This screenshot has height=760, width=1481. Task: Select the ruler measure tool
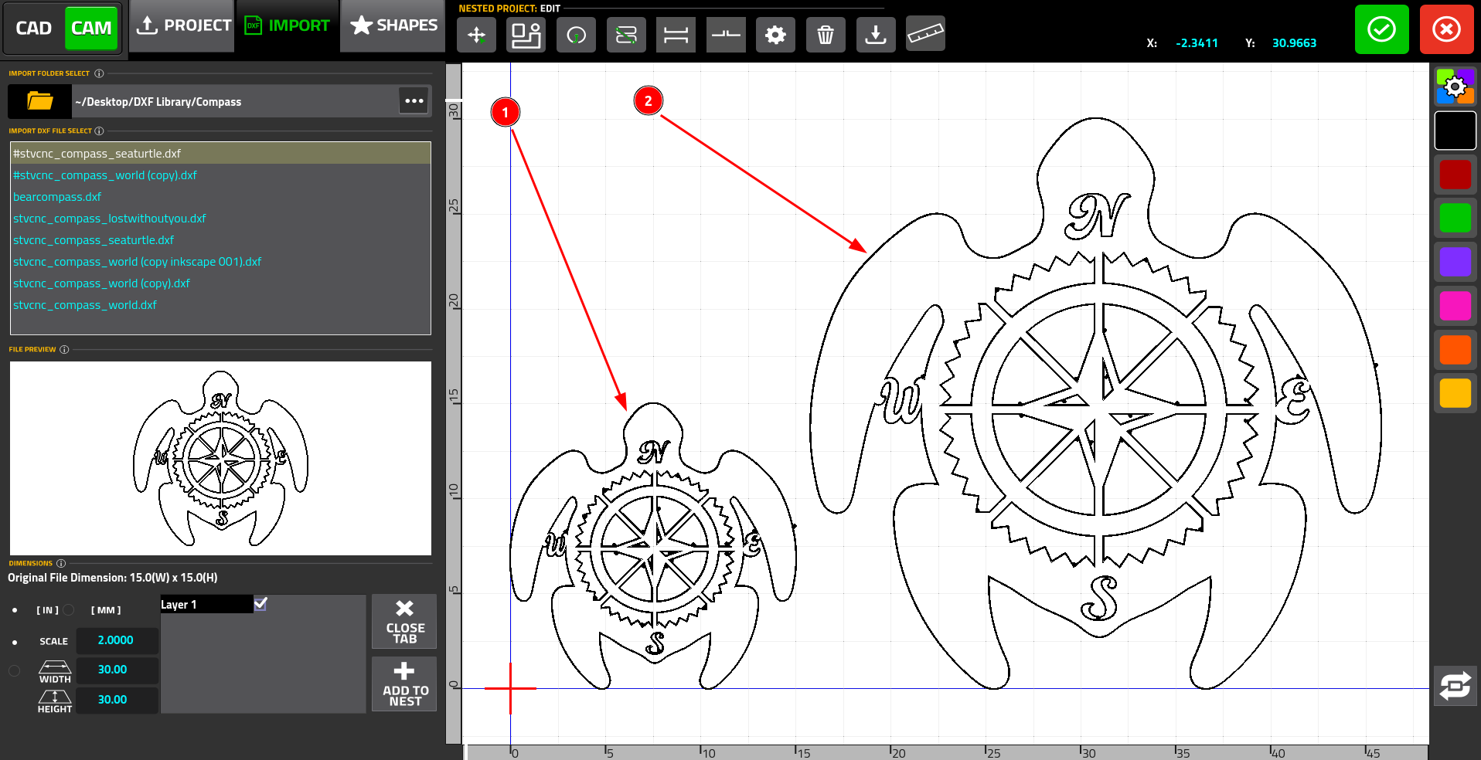point(924,34)
